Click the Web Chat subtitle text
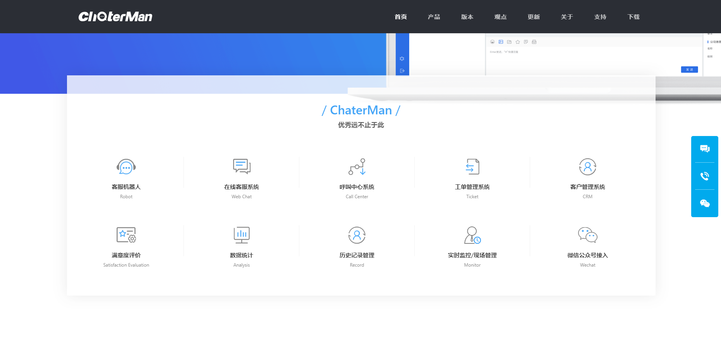Viewport: 721px width, 352px height. [242, 197]
